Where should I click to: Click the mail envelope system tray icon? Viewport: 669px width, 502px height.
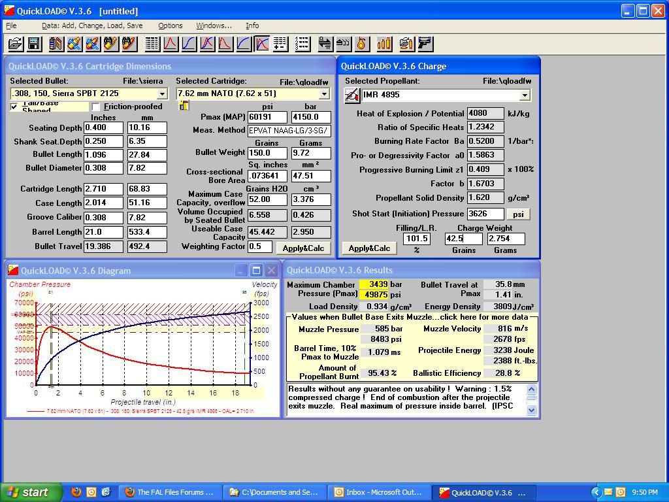608,492
